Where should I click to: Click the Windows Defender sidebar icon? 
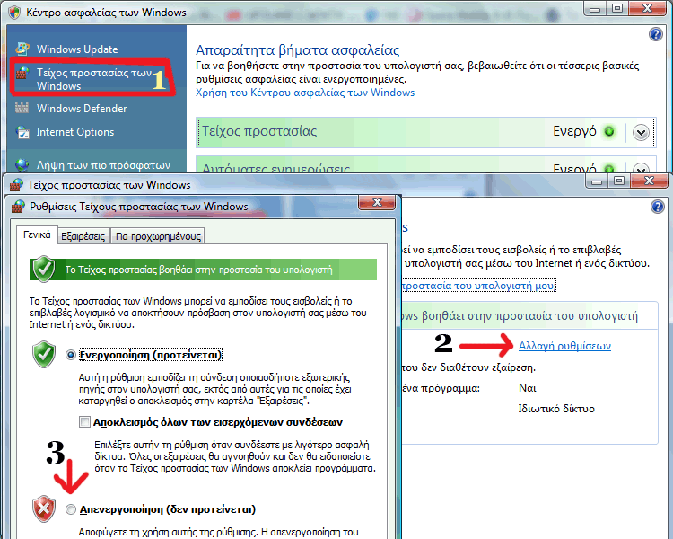22,109
